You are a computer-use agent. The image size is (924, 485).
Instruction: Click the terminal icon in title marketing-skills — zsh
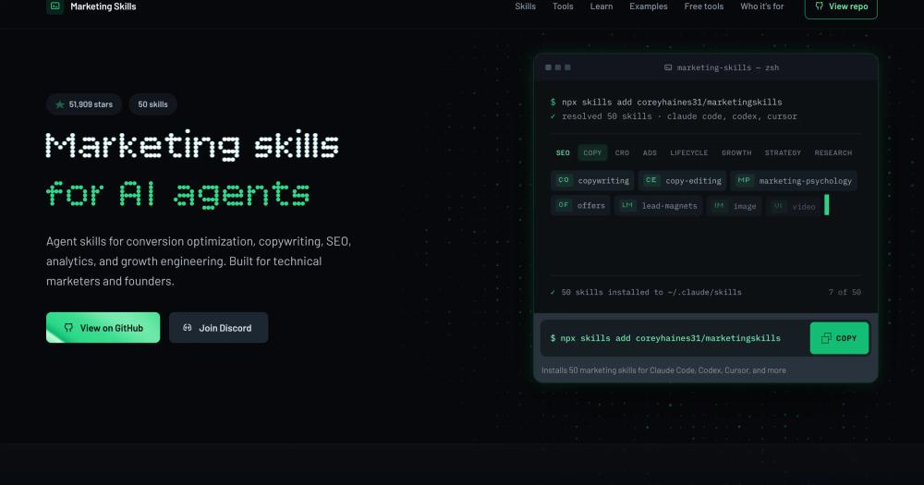pyautogui.click(x=668, y=67)
